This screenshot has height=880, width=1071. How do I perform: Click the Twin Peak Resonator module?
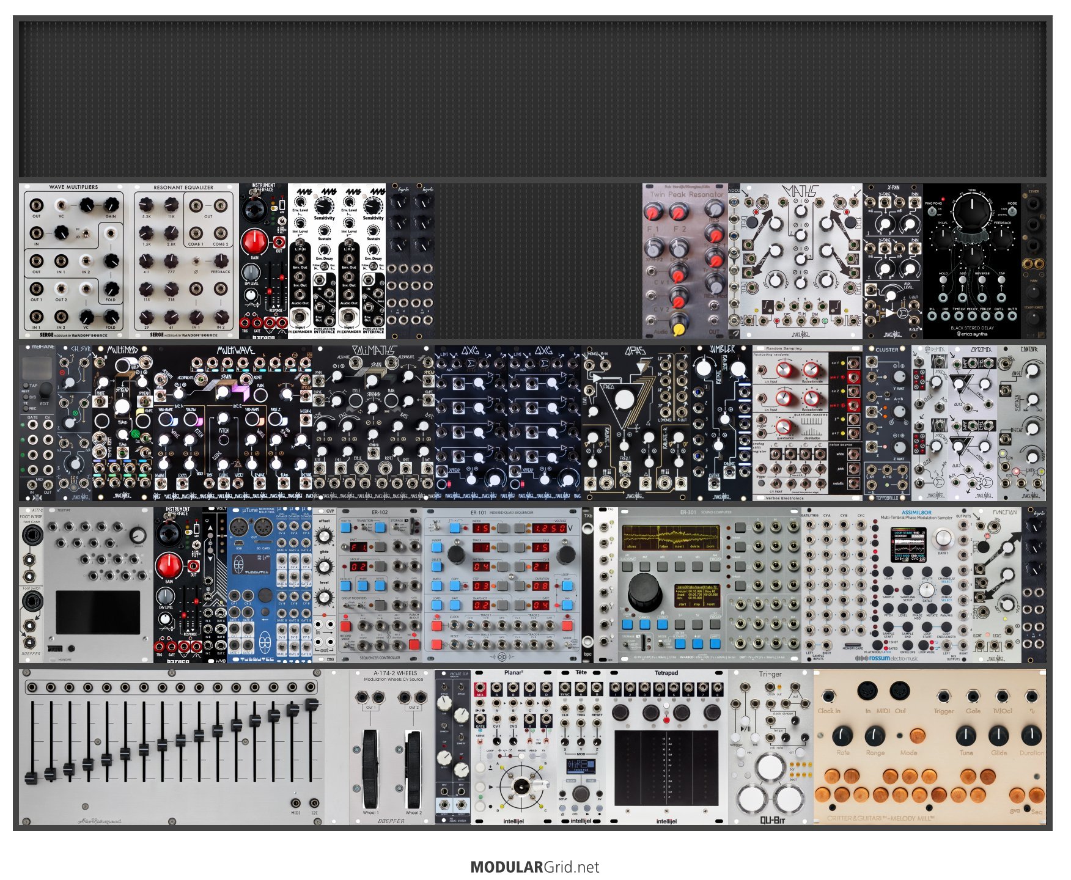[x=685, y=261]
